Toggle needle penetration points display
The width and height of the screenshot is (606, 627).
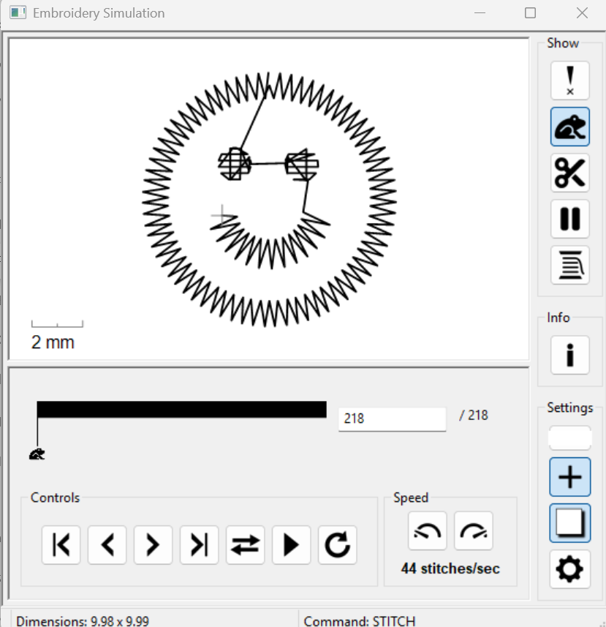pos(569,80)
